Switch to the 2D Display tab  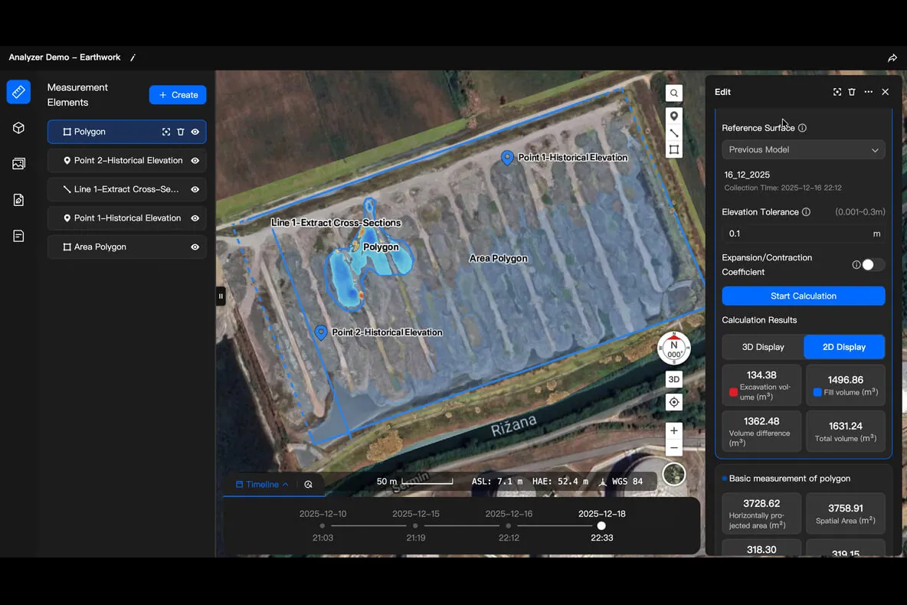coord(844,347)
